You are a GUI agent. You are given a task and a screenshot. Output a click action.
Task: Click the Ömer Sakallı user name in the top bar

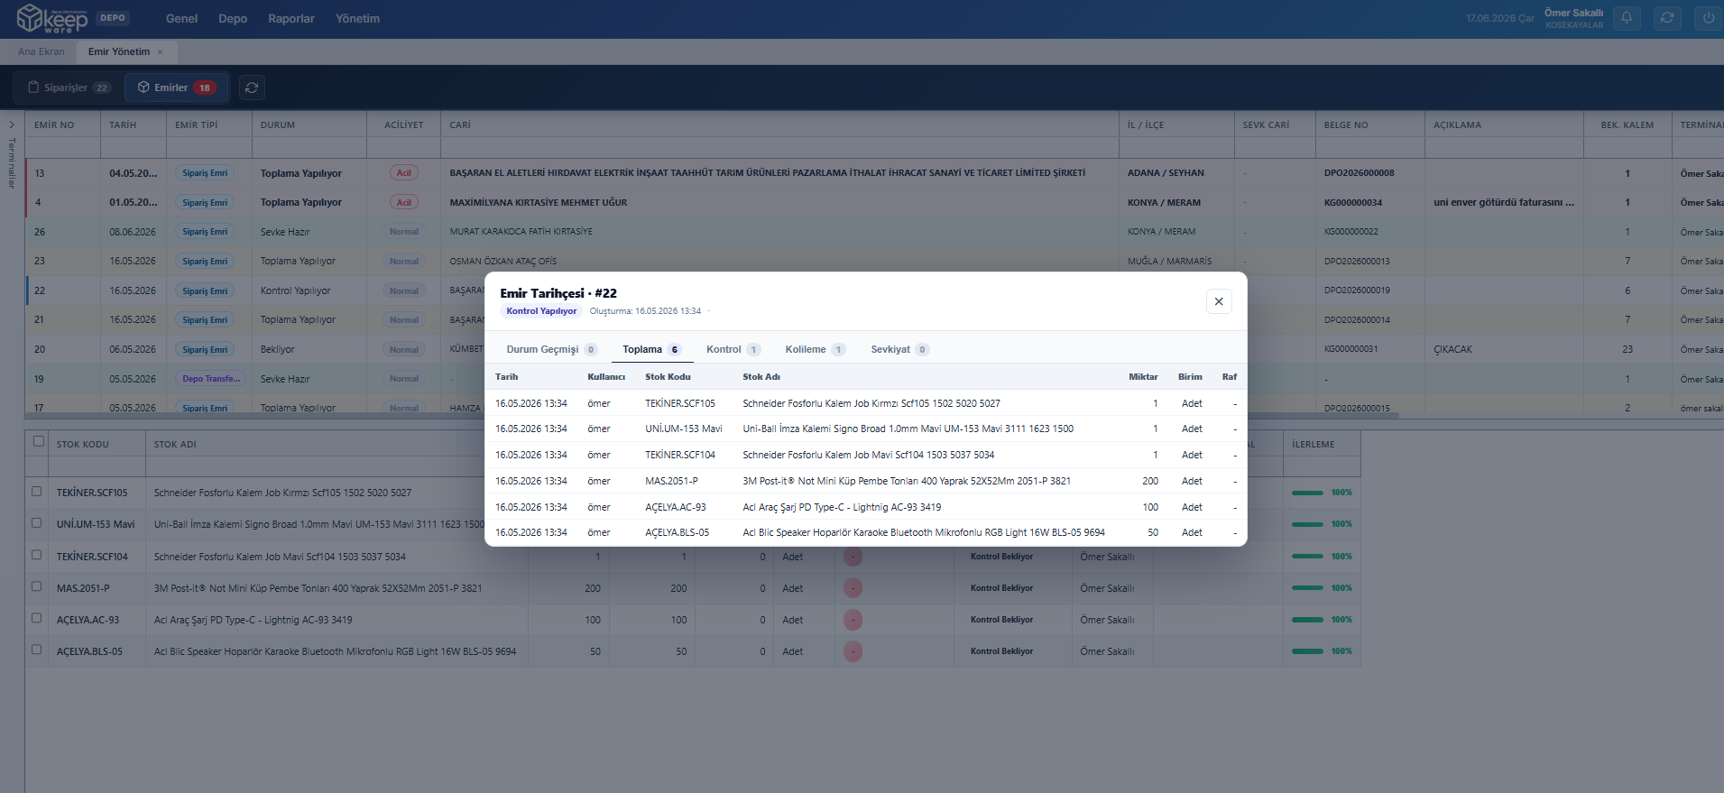(1573, 13)
